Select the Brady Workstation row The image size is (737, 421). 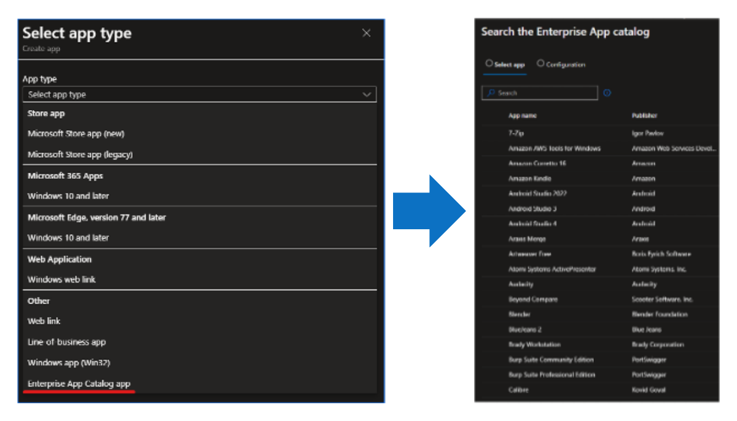pos(600,344)
